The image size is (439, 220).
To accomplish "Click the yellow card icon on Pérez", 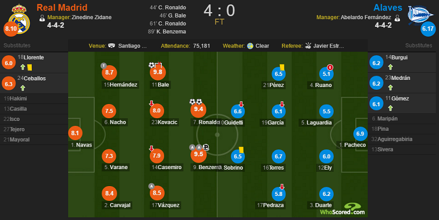I will click(282, 67).
